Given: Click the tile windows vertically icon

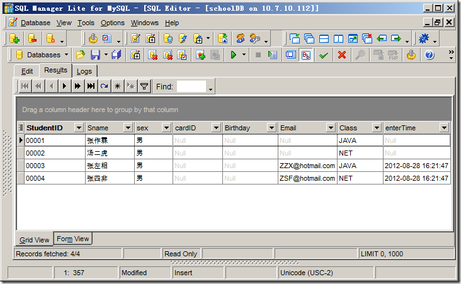Looking at the screenshot, I should click(338, 38).
